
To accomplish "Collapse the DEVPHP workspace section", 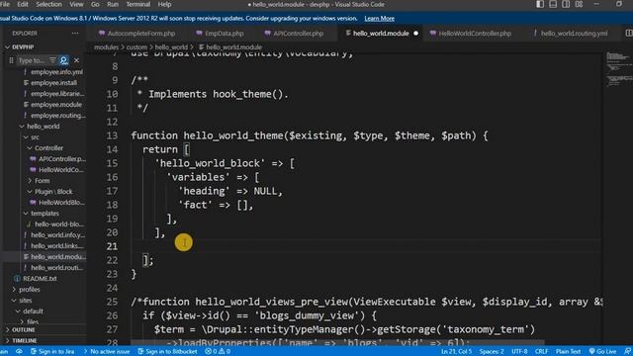I will (23, 46).
